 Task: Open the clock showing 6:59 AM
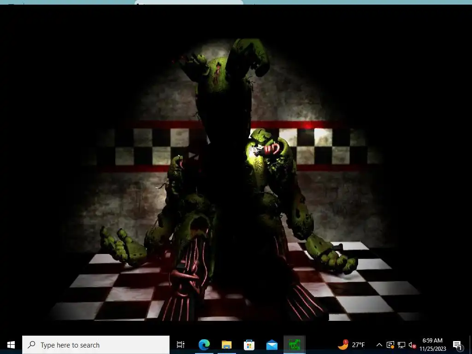(432, 345)
